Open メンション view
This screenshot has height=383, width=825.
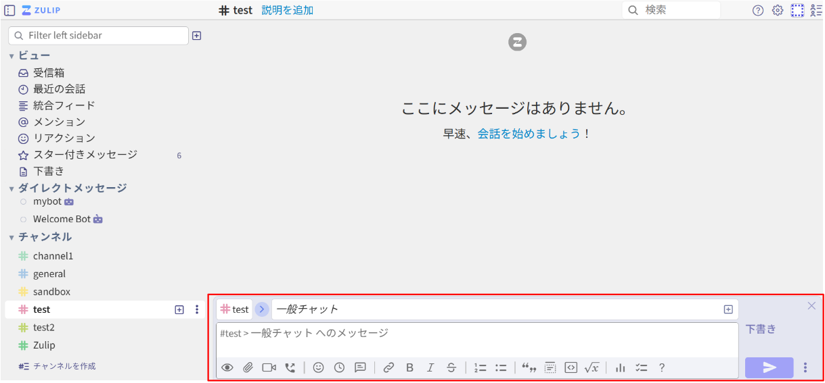(59, 122)
